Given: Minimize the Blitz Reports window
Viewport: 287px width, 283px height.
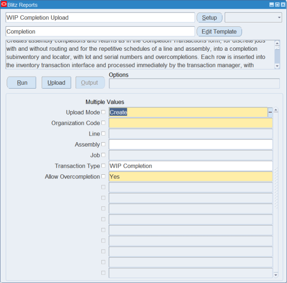Looking at the screenshot, I should pos(272,5).
